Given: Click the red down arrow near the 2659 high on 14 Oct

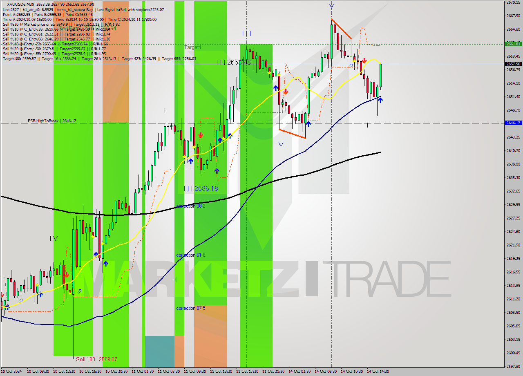Looking at the screenshot, I should tap(364, 60).
